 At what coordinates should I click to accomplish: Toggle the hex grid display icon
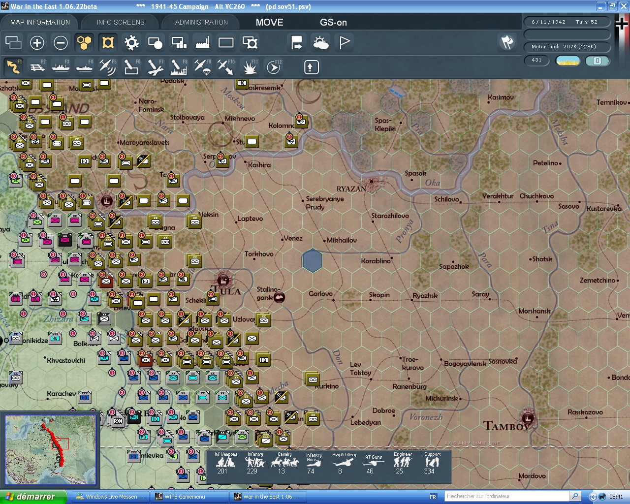pyautogui.click(x=84, y=43)
